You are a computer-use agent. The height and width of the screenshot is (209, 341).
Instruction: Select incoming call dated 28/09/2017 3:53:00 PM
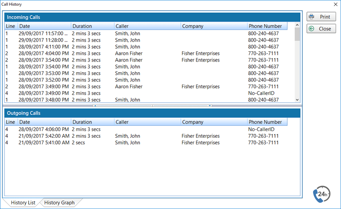(146, 73)
